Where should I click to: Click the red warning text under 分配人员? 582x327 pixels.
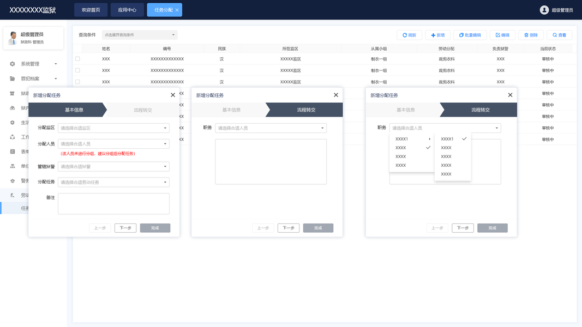[x=98, y=154]
